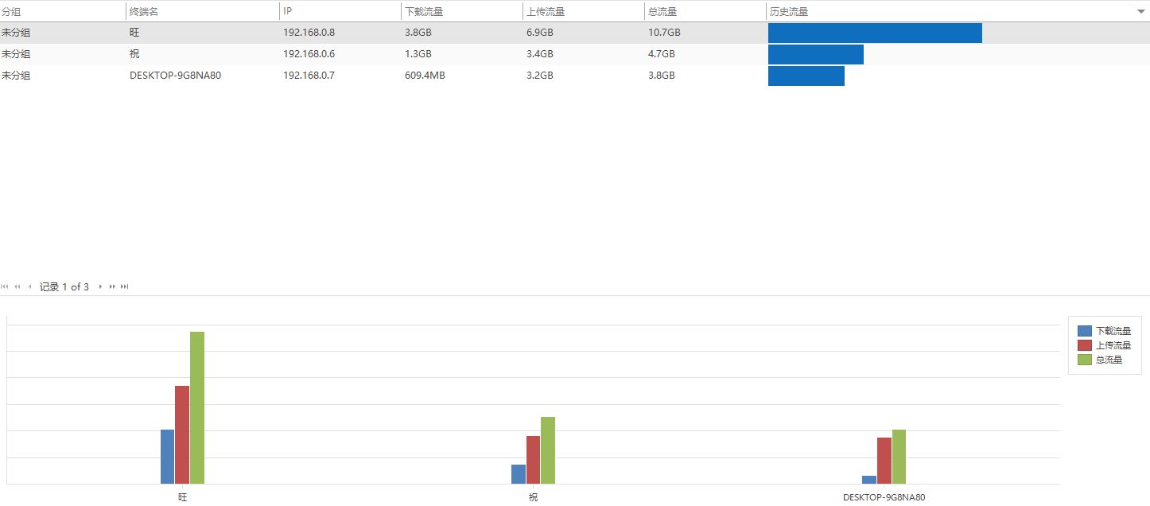Click the red 上传流量 legend swatch
Screen dimensions: 1150x506
(x=1085, y=345)
